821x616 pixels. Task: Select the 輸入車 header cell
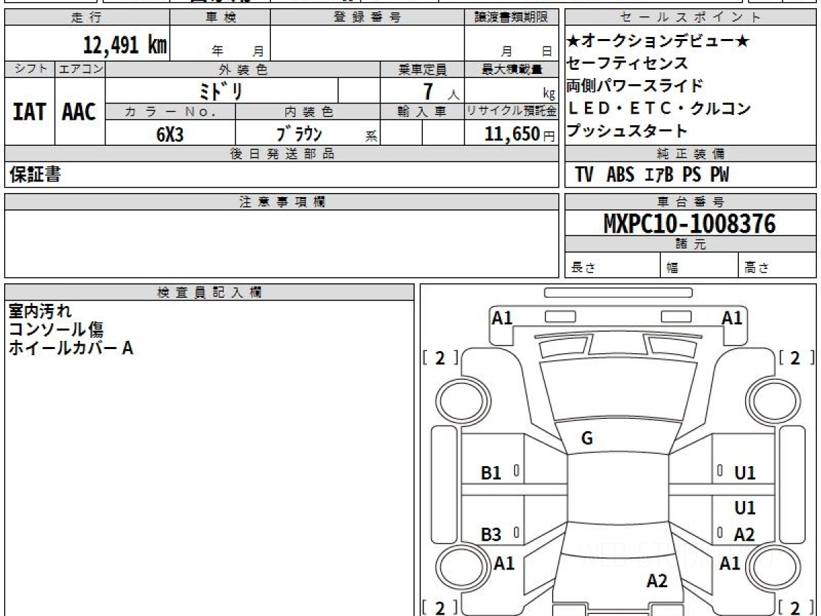422,112
